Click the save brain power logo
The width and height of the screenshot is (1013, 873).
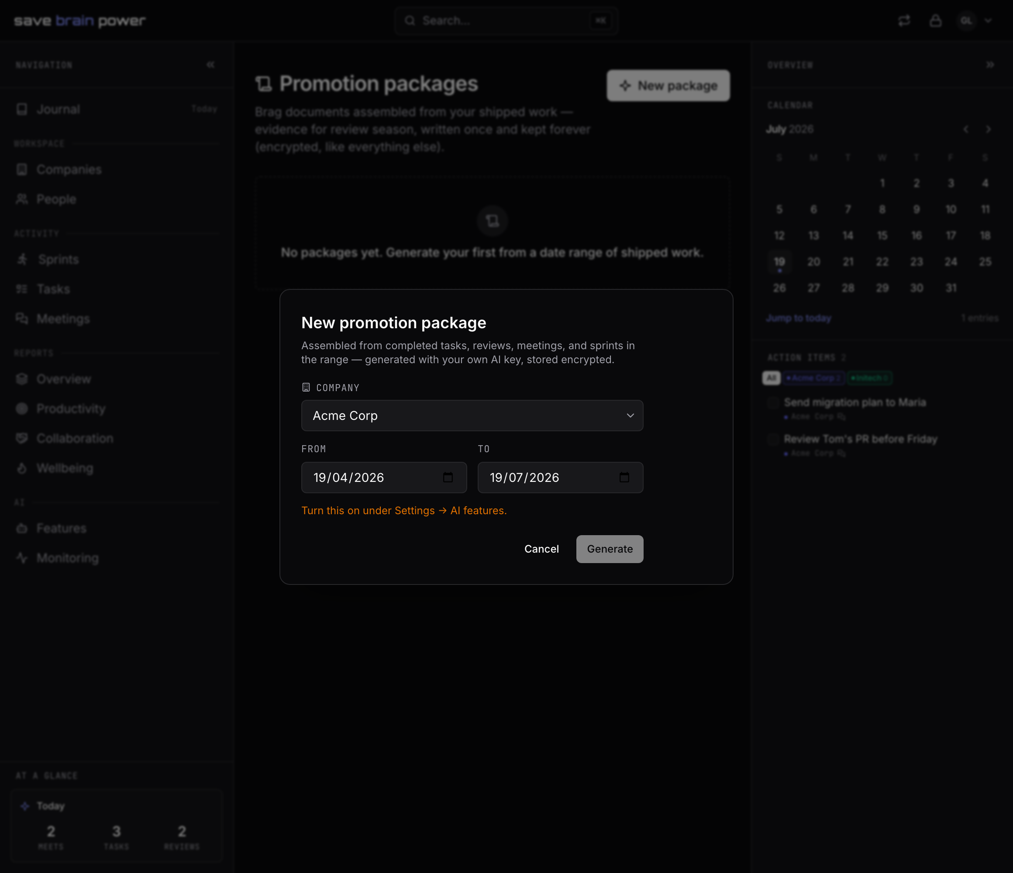click(x=80, y=21)
